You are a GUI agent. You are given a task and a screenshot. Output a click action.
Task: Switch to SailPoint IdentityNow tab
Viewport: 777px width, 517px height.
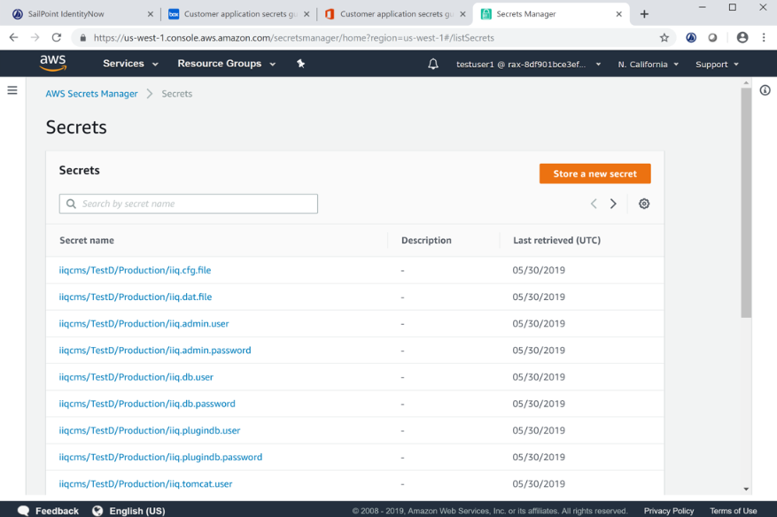point(80,14)
